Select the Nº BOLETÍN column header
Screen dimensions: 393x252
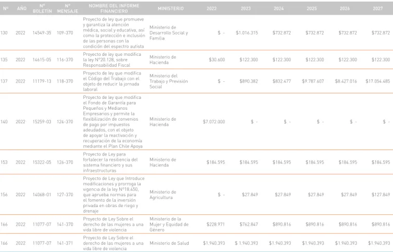[x=42, y=8]
